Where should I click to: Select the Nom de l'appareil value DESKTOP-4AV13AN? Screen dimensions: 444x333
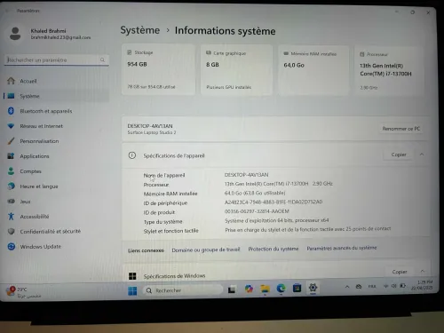[x=246, y=175]
